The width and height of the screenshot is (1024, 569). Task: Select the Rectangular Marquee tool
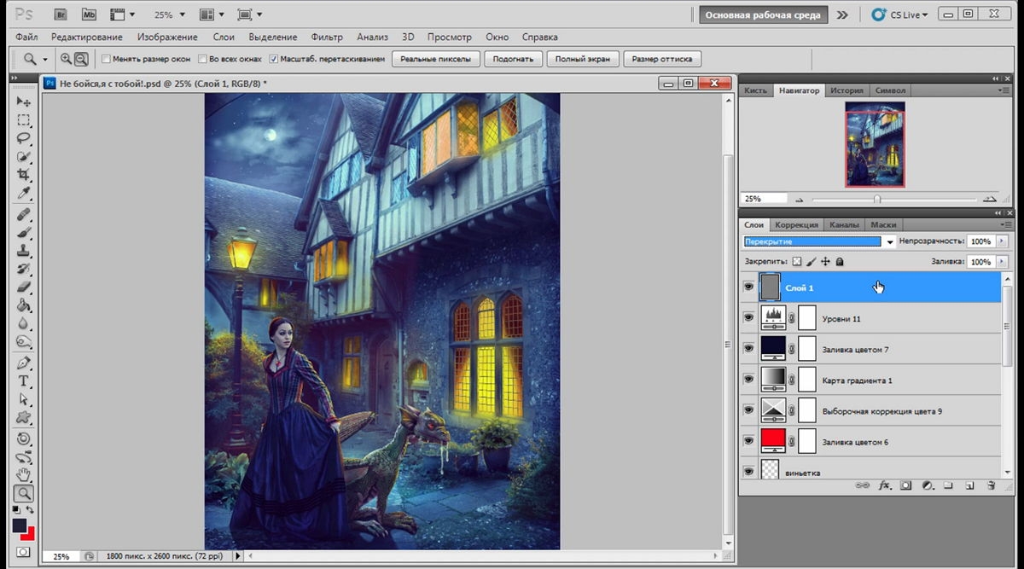(x=24, y=120)
